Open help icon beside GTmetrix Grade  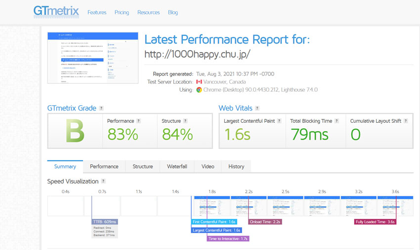click(x=101, y=108)
